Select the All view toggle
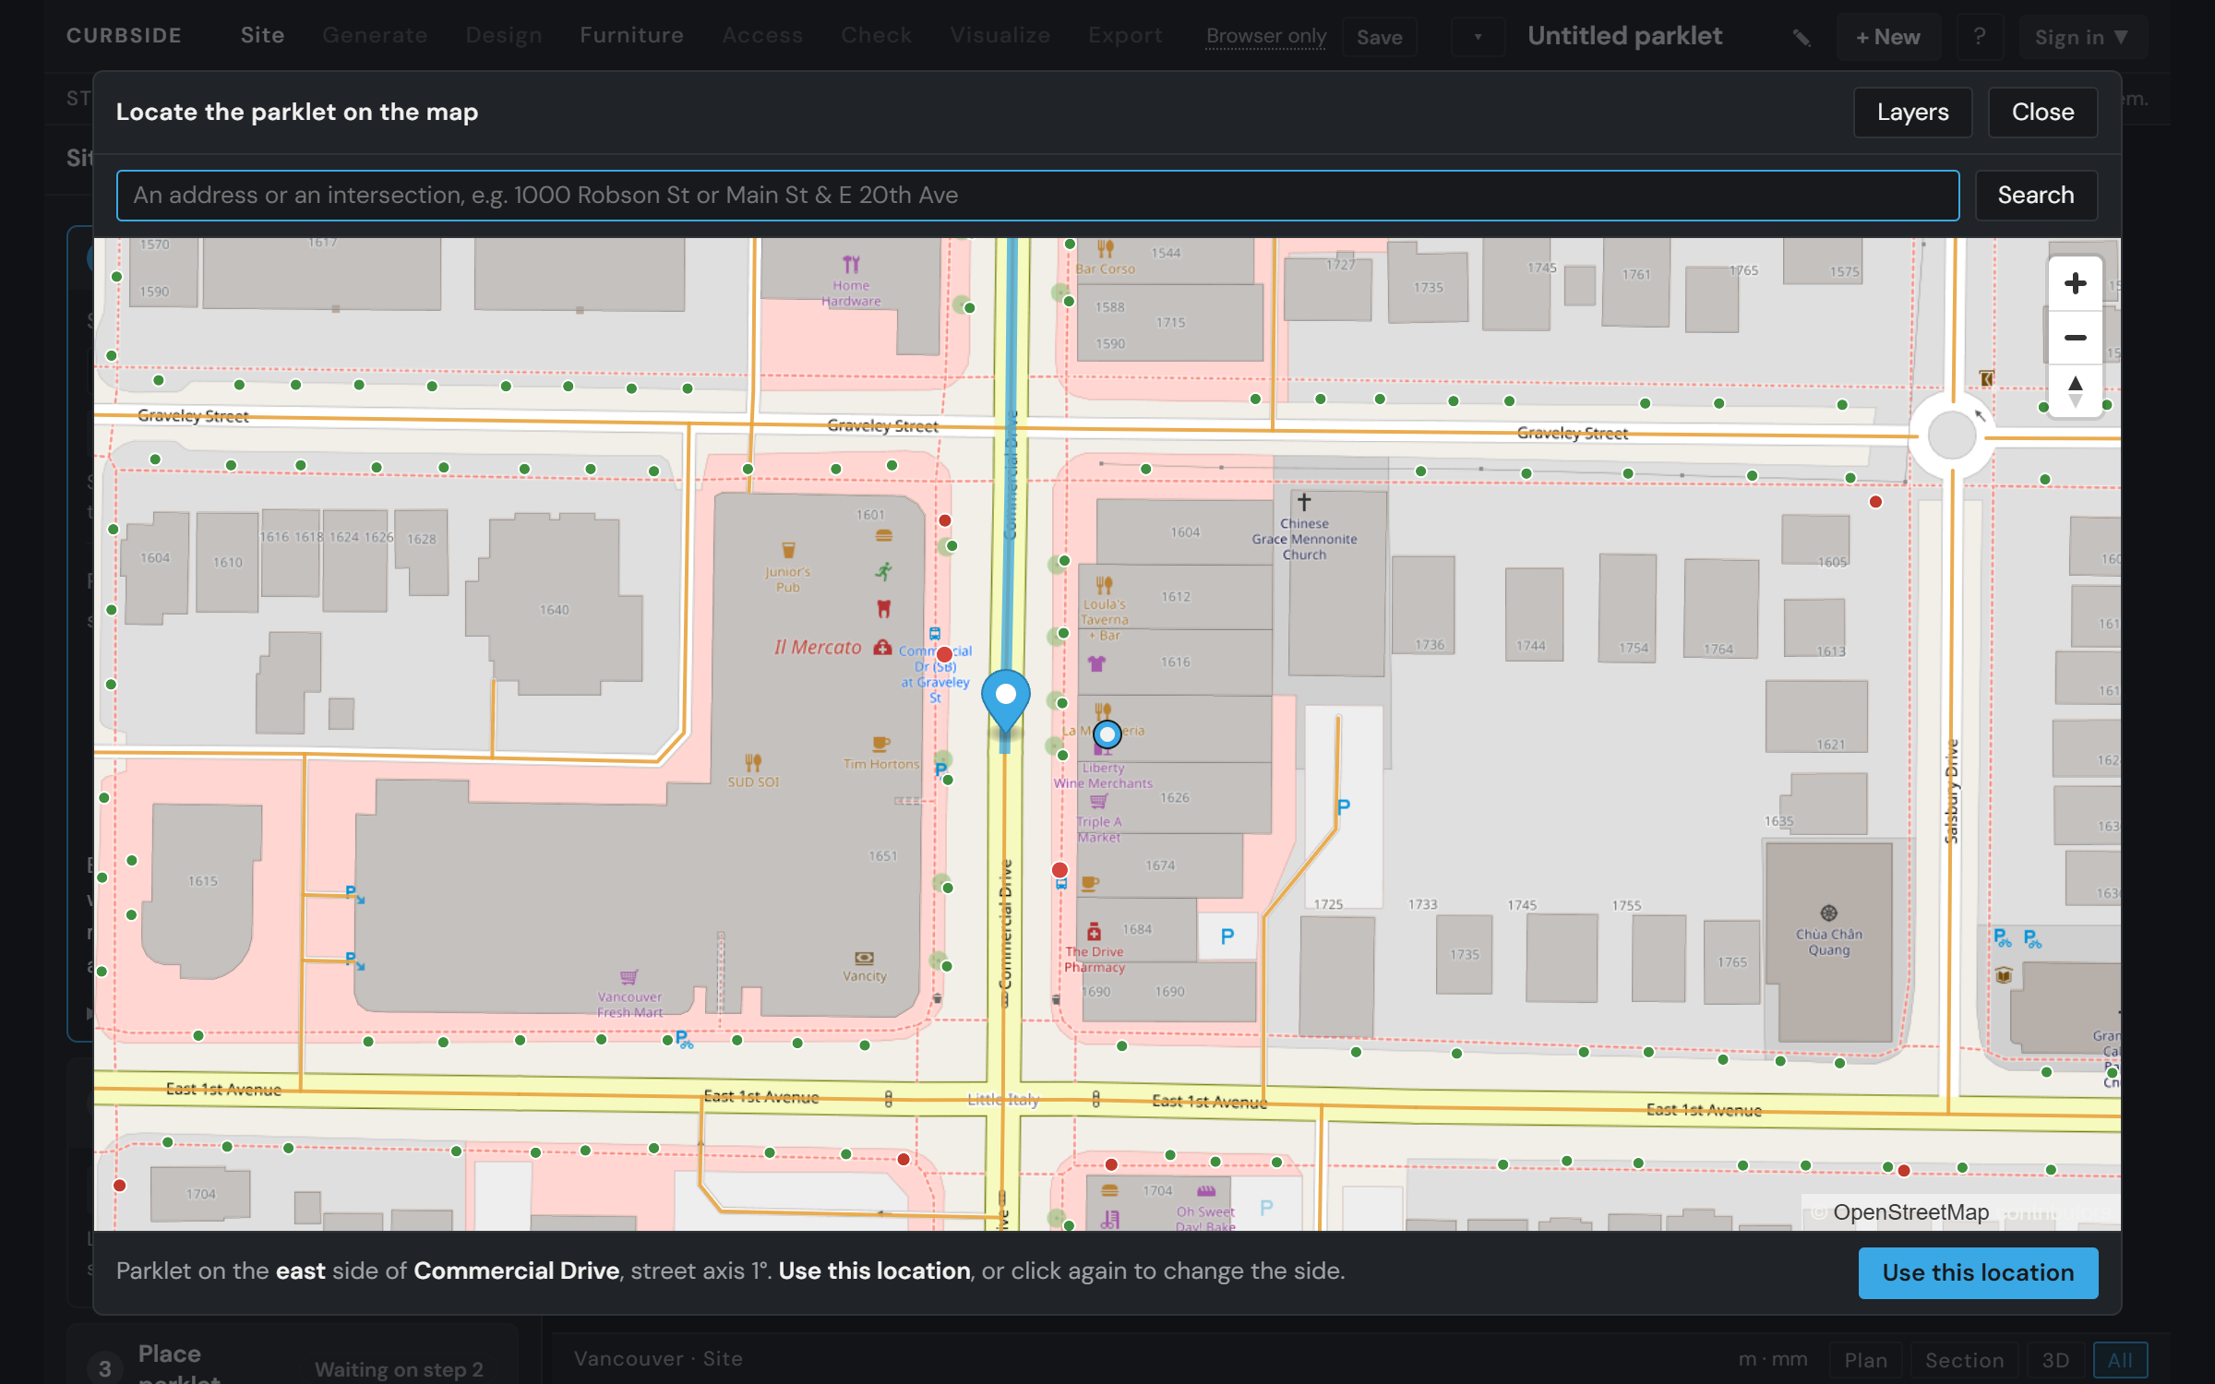2215x1384 pixels. click(x=2120, y=1360)
